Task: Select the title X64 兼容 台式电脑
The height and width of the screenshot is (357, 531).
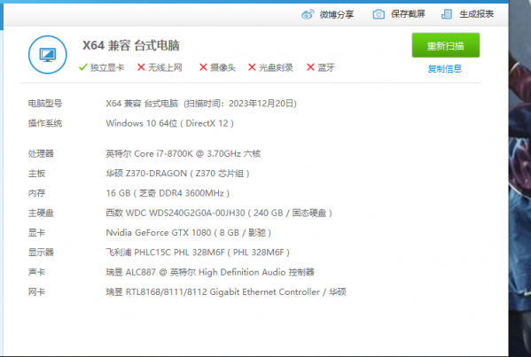Action: point(131,45)
